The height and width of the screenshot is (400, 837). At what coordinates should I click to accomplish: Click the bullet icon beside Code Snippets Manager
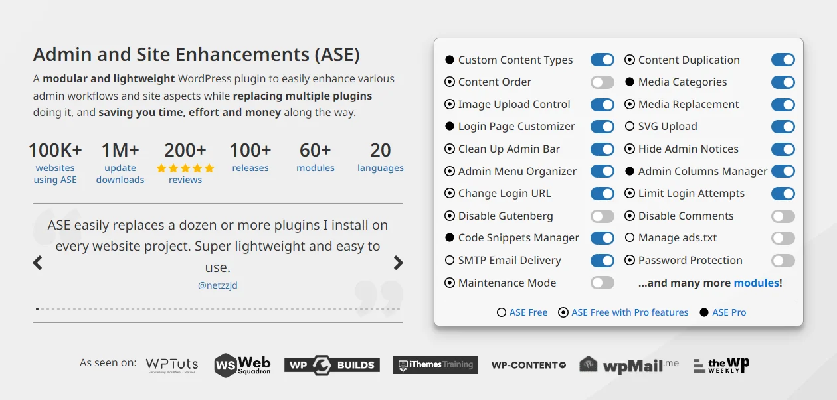(450, 238)
